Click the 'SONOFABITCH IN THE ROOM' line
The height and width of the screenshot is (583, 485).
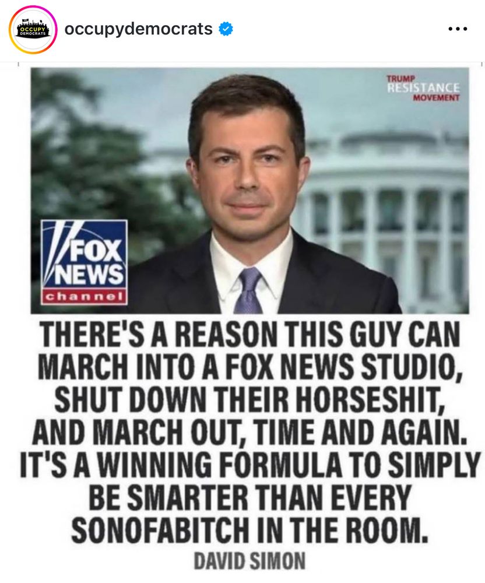pyautogui.click(x=249, y=529)
